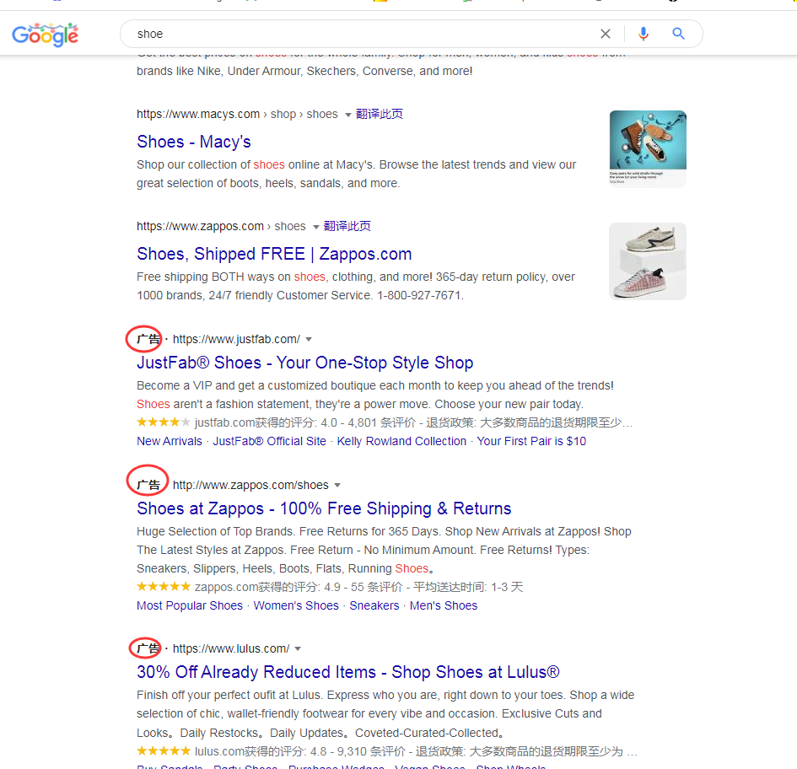
Task: Click the https://www.zappos.com › shoes URL text
Action: pyautogui.click(x=221, y=226)
